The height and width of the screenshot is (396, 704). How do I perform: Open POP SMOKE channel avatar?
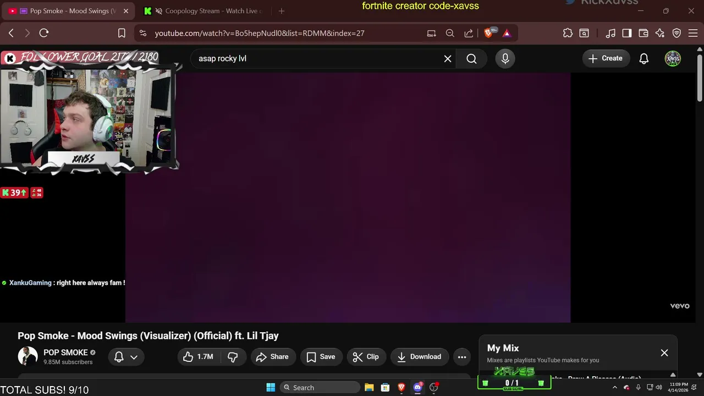pyautogui.click(x=28, y=356)
